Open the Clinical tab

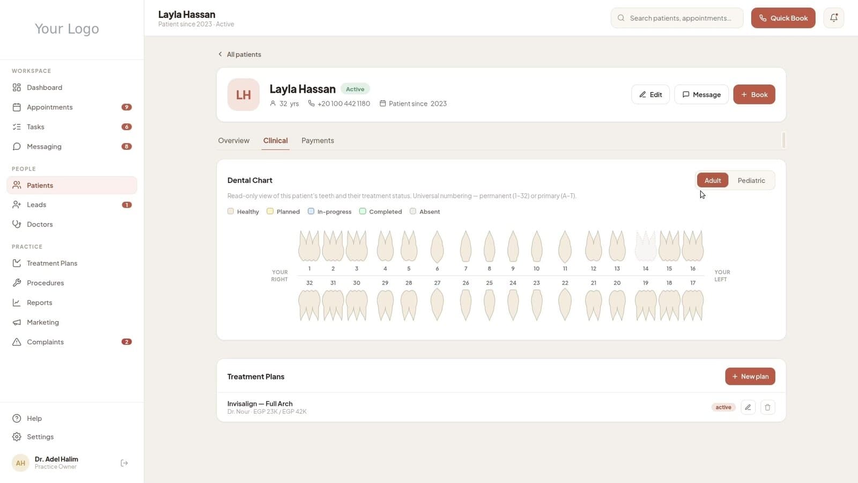coord(276,141)
